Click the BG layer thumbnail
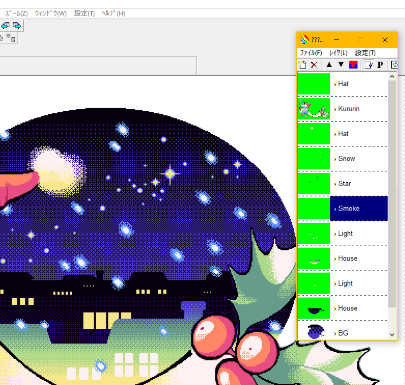 [x=314, y=331]
